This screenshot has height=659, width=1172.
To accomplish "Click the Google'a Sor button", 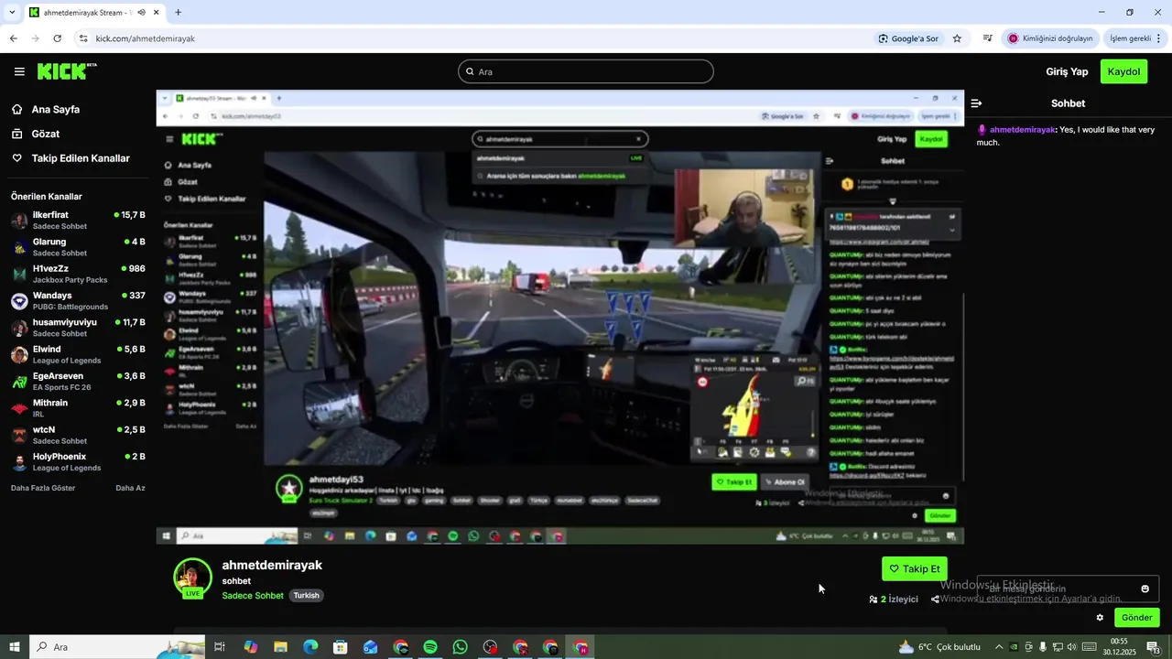I will (907, 38).
